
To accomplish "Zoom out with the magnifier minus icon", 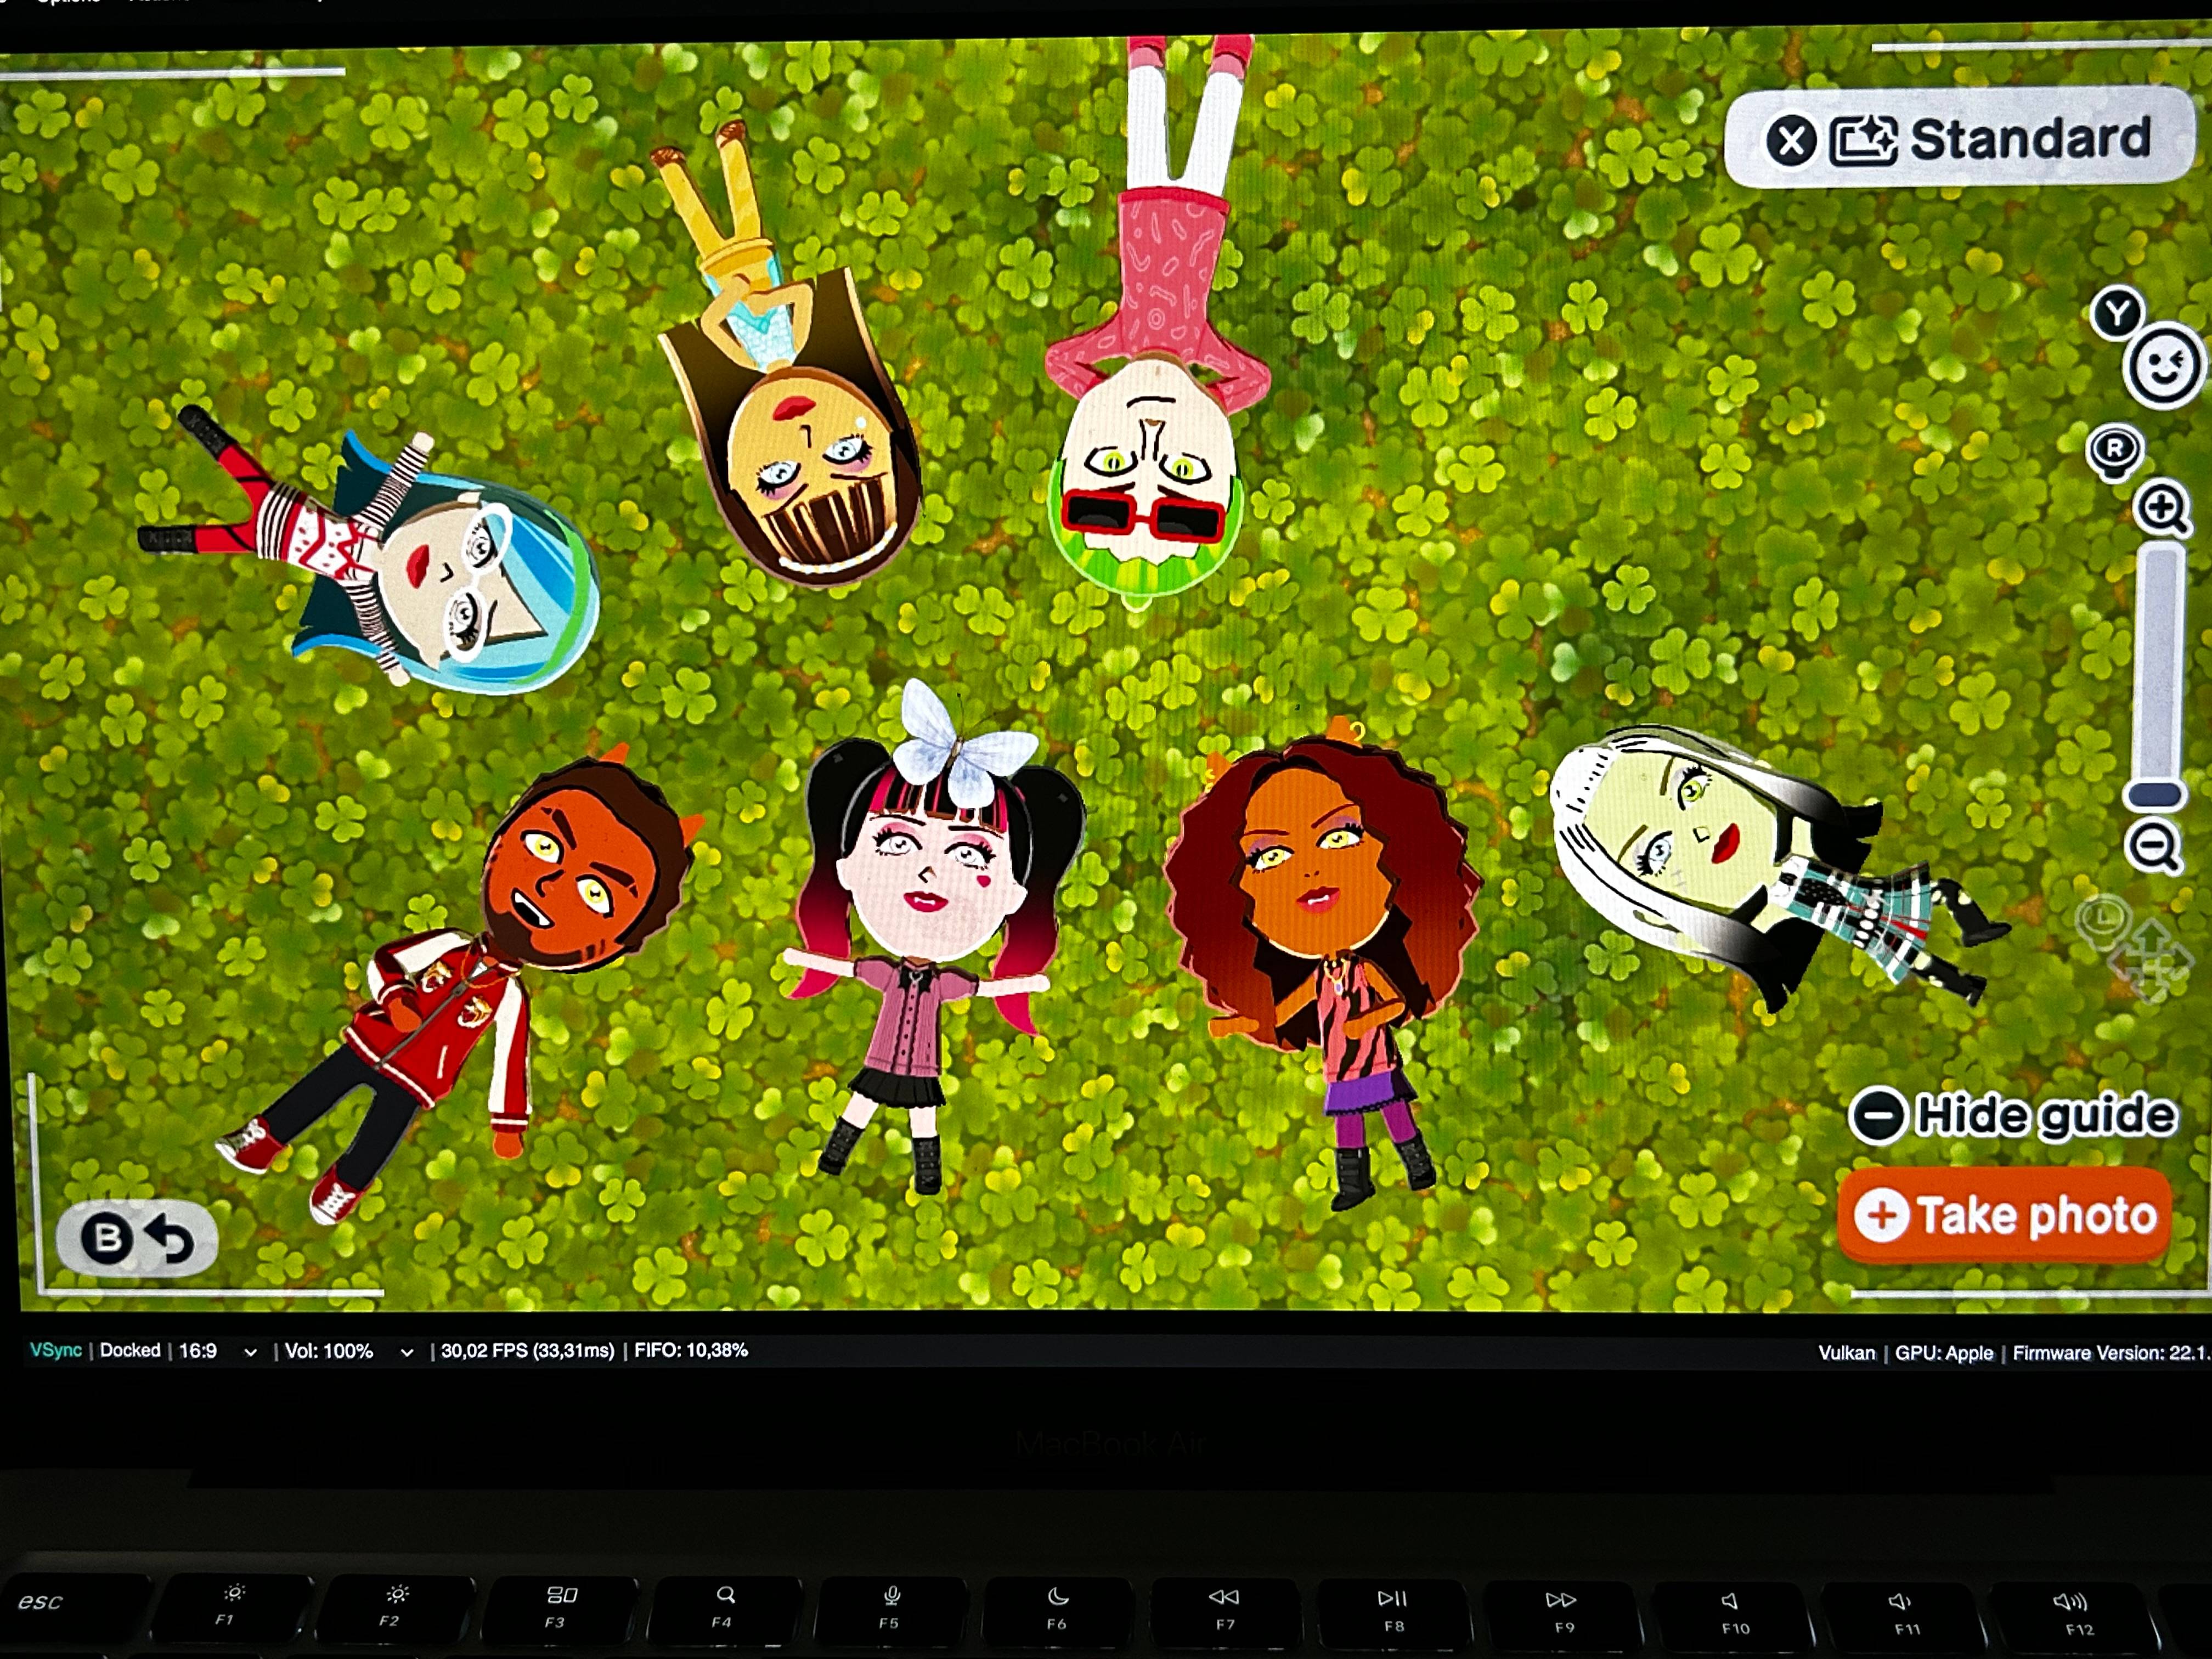I will click(x=2154, y=848).
